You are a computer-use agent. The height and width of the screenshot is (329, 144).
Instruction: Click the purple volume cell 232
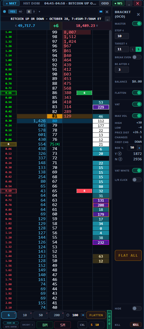[x=101, y=242]
